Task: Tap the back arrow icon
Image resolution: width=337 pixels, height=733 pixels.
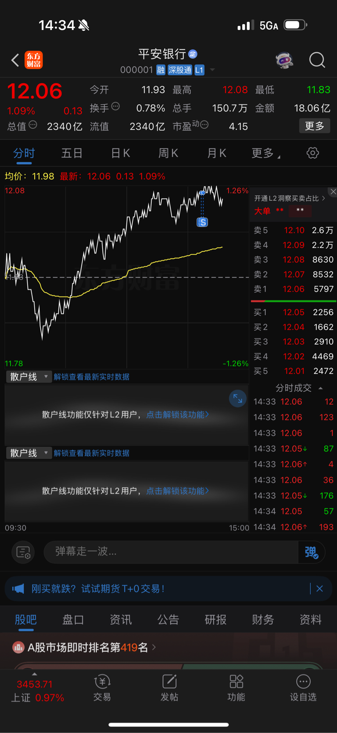Action: click(15, 60)
